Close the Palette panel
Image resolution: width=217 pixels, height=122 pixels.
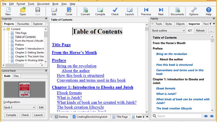pyautogui.click(x=214, y=18)
